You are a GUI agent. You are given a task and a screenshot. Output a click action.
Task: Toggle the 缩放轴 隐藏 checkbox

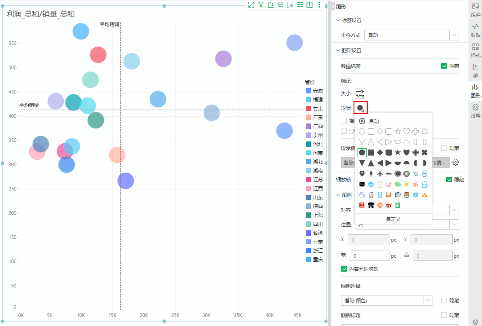pyautogui.click(x=449, y=180)
